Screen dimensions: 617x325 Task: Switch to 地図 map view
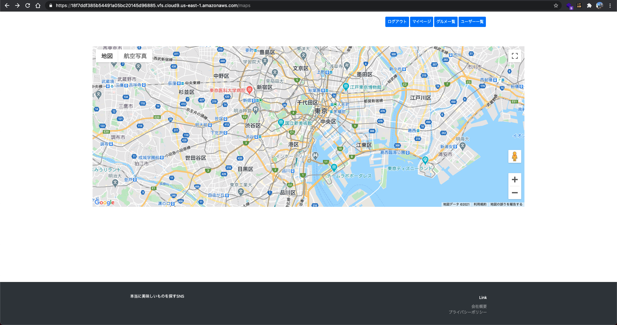107,56
